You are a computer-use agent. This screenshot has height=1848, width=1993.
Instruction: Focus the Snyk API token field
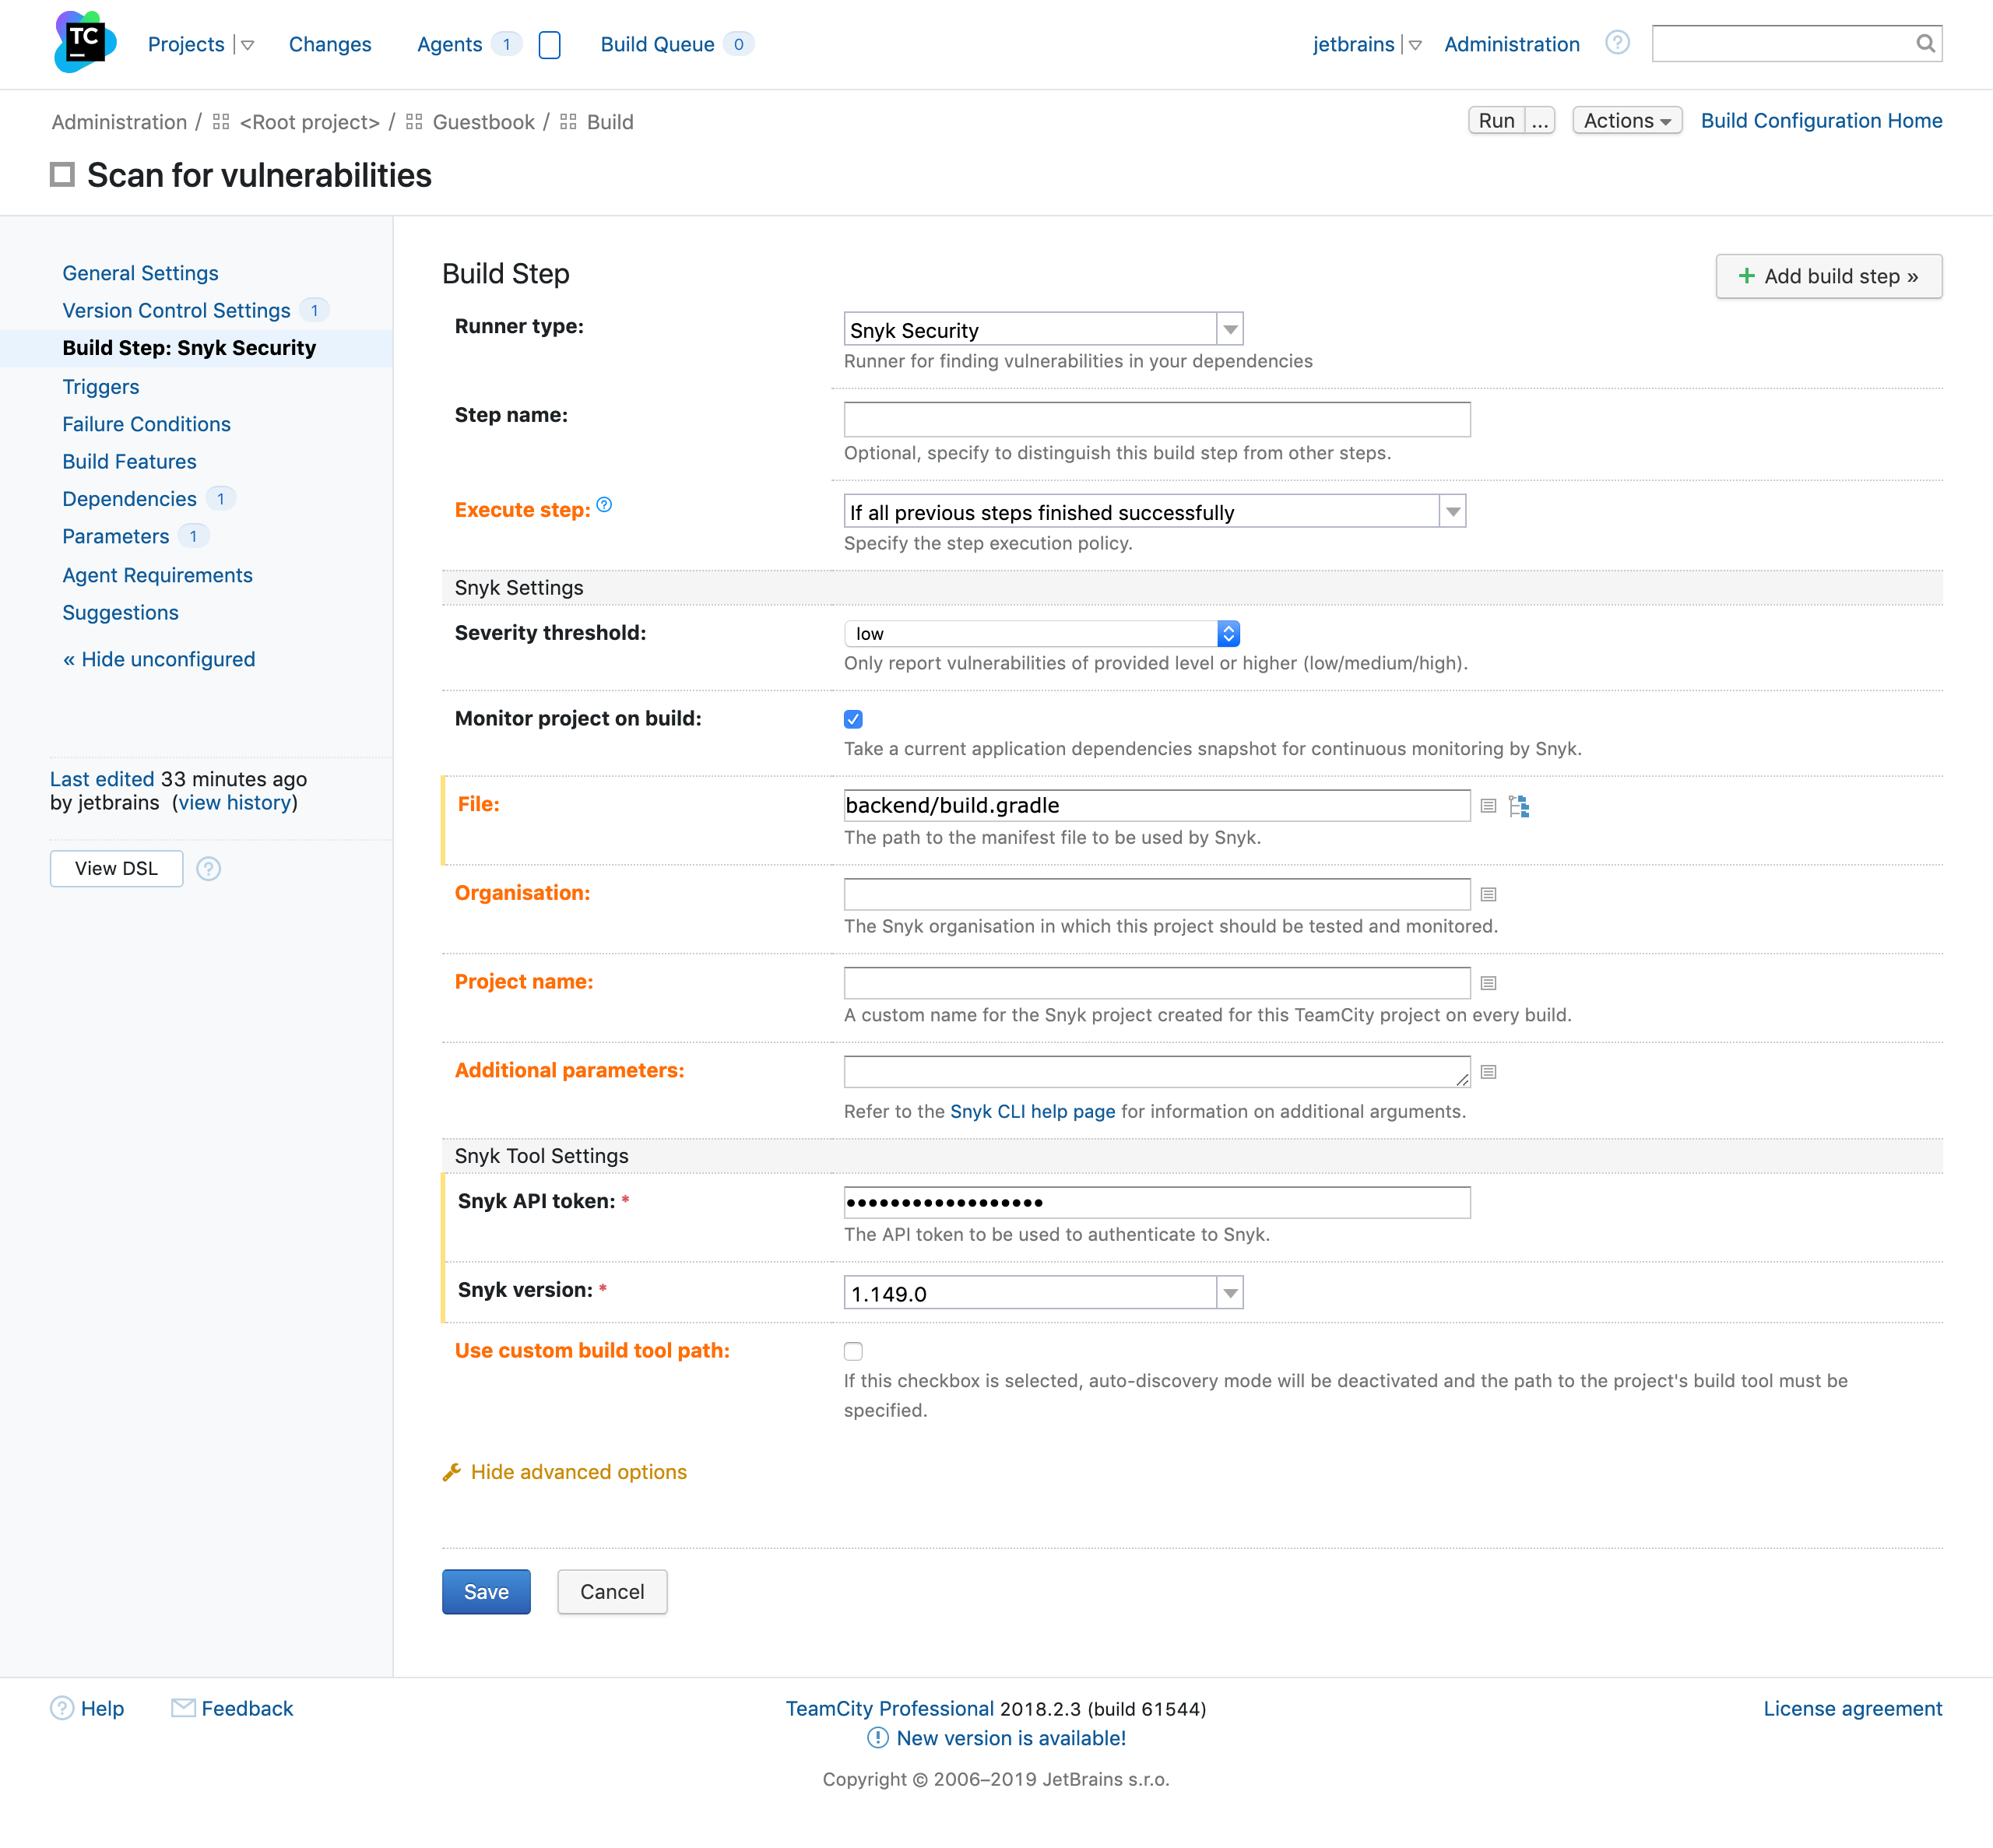coord(1157,1203)
